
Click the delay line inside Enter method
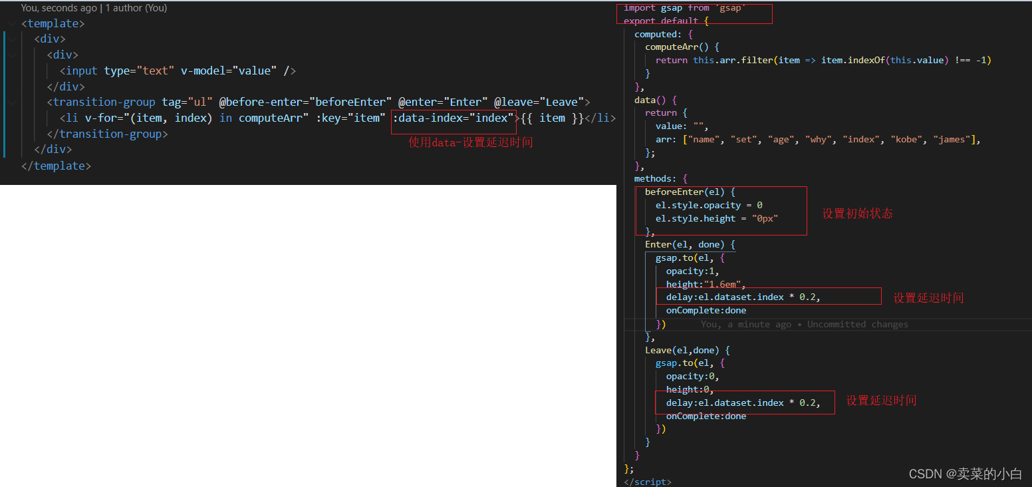743,297
